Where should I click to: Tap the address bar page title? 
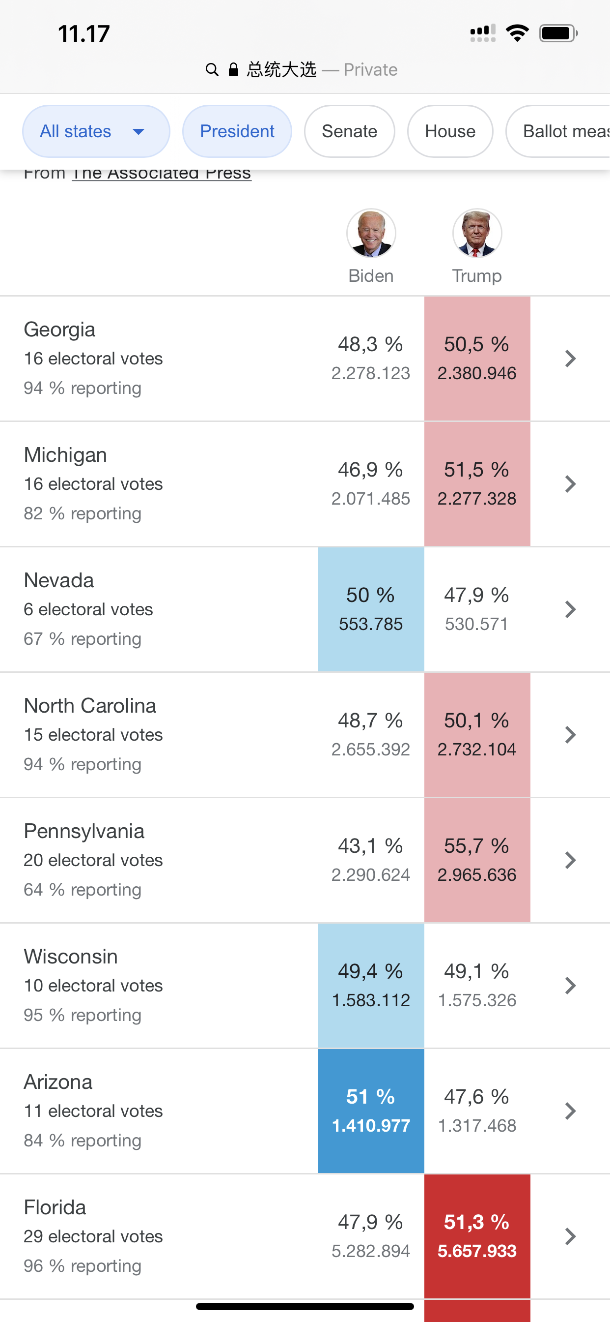tap(281, 69)
